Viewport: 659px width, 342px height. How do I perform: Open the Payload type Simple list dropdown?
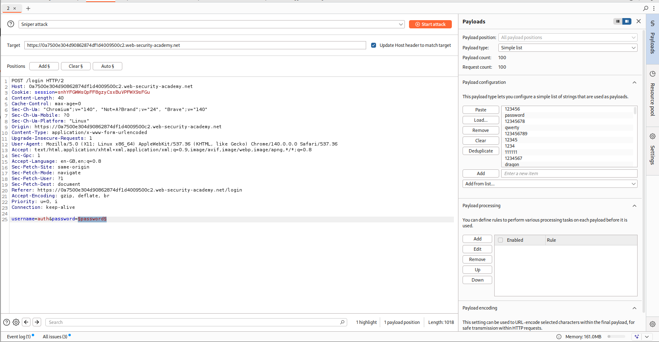point(568,48)
